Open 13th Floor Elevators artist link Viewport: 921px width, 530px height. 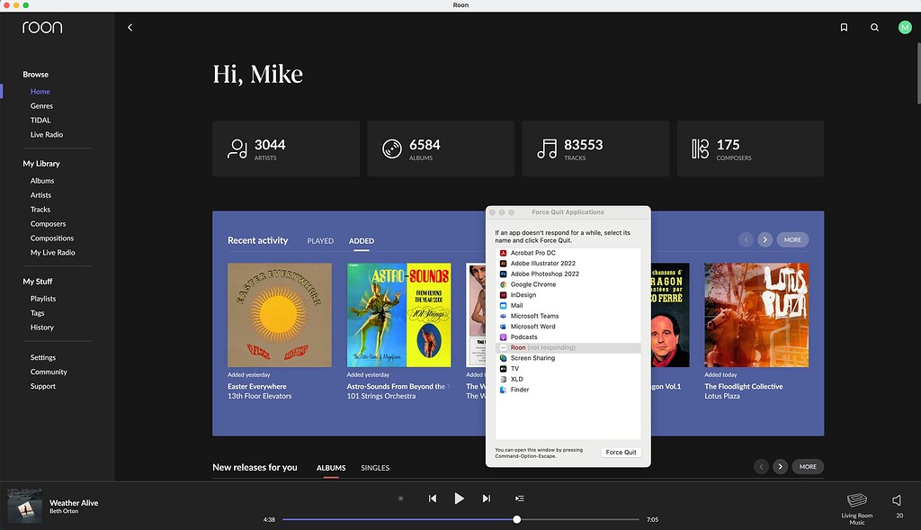click(x=260, y=396)
